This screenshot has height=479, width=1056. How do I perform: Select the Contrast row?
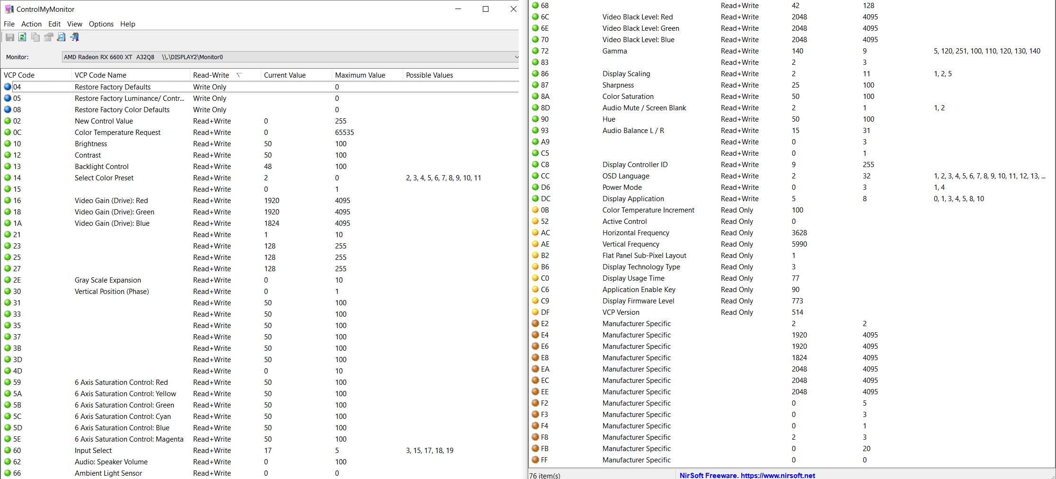tap(88, 155)
